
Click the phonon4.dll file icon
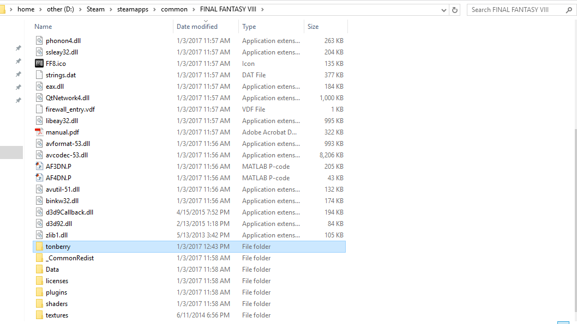coord(39,40)
